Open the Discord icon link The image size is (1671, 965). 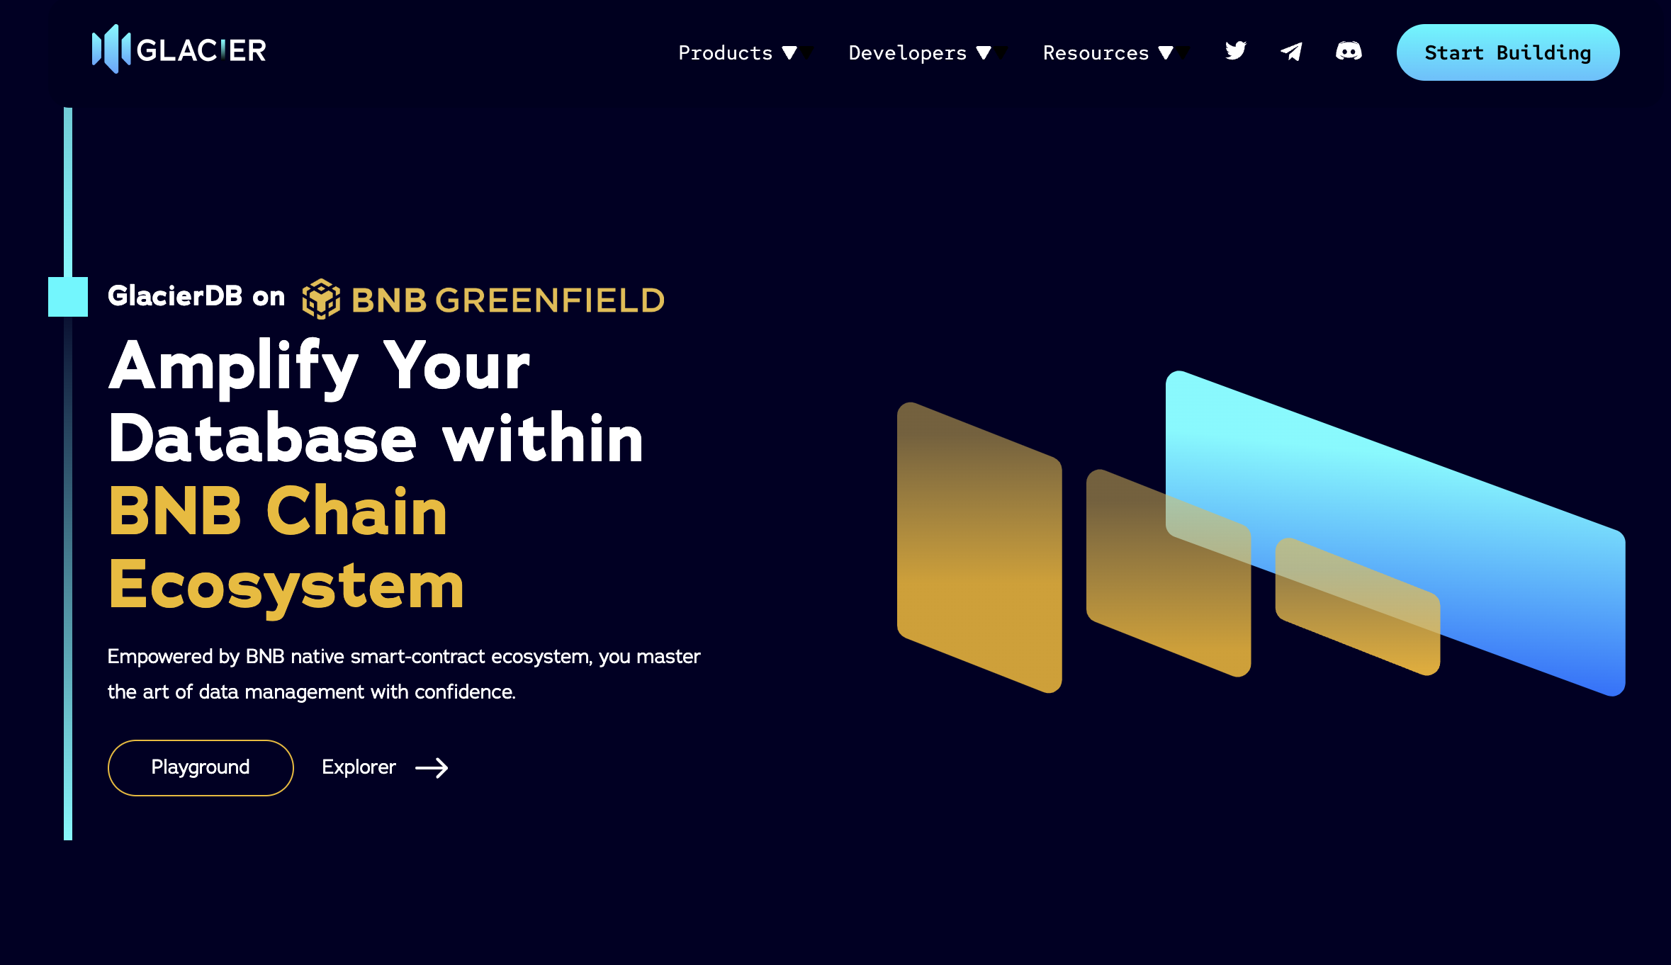coord(1349,50)
